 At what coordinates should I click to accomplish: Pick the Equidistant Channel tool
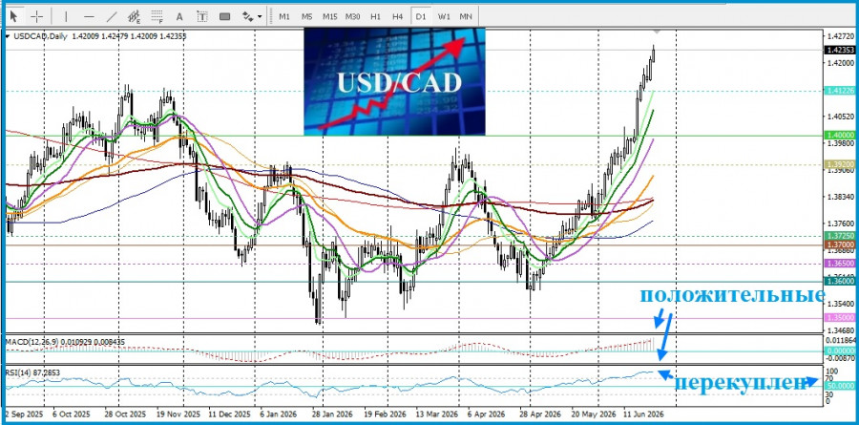tap(134, 16)
